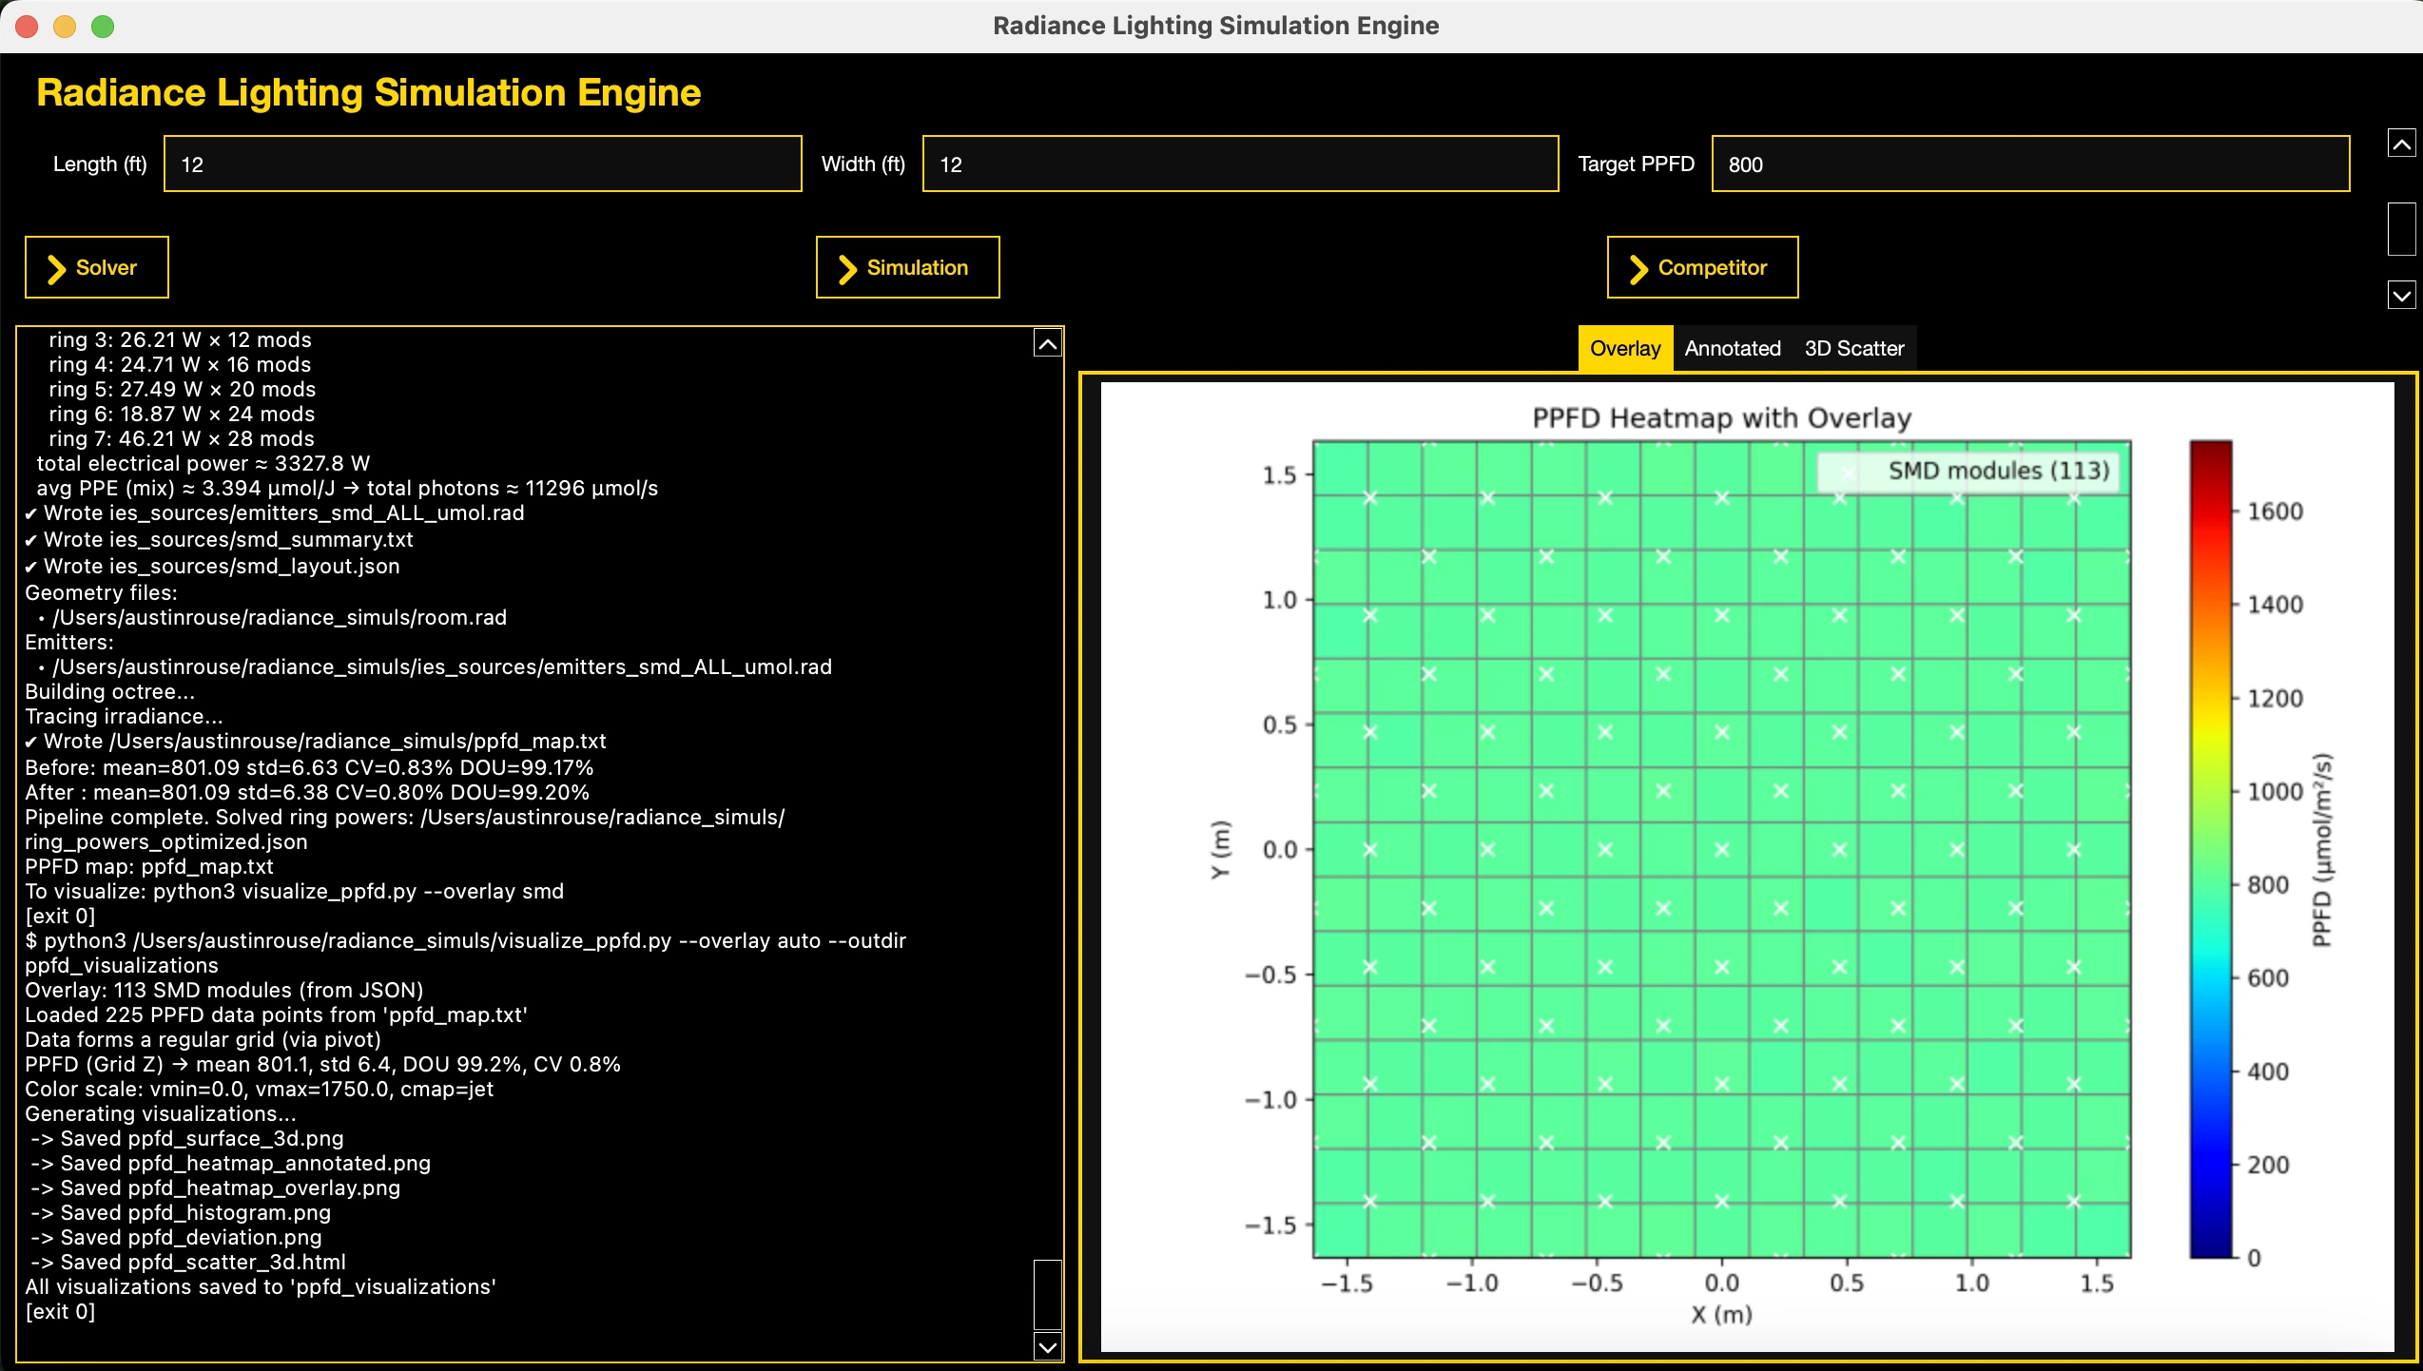Image resolution: width=2423 pixels, height=1371 pixels.
Task: Open the 3D Scatter view
Action: coord(1853,348)
